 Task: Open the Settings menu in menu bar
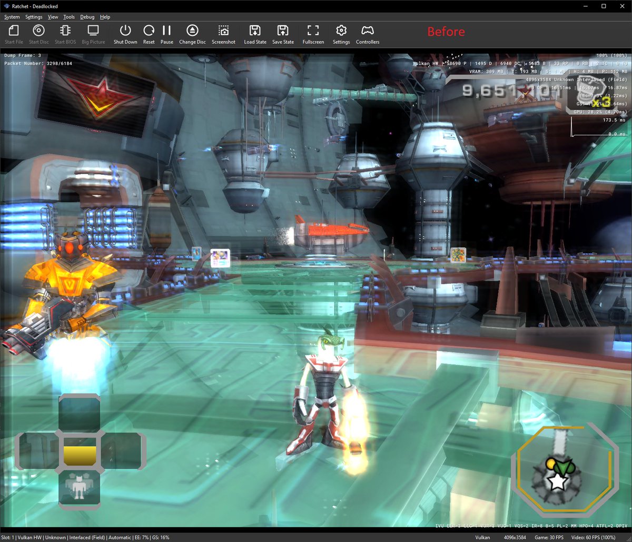click(x=34, y=17)
